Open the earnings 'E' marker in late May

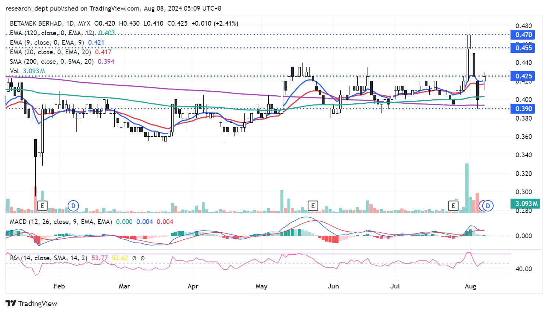[x=313, y=206]
